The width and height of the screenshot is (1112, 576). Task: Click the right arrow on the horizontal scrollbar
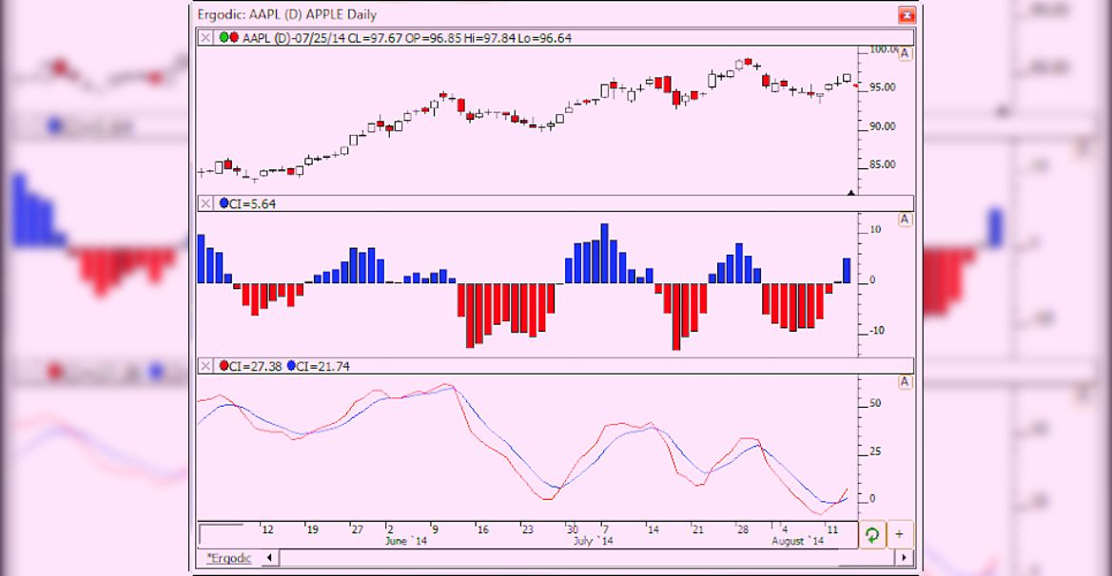904,557
